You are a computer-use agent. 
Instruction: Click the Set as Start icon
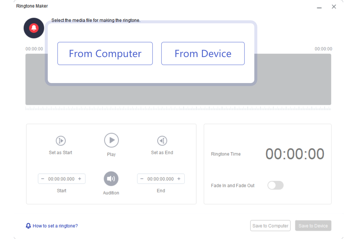click(x=61, y=141)
